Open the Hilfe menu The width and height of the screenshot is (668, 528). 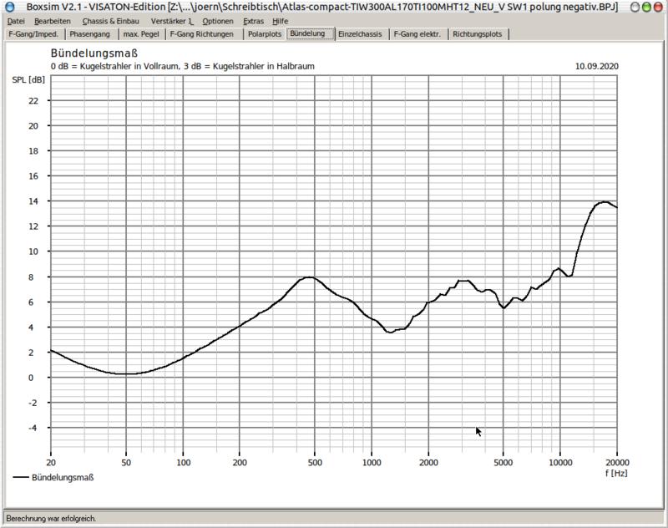coord(280,21)
